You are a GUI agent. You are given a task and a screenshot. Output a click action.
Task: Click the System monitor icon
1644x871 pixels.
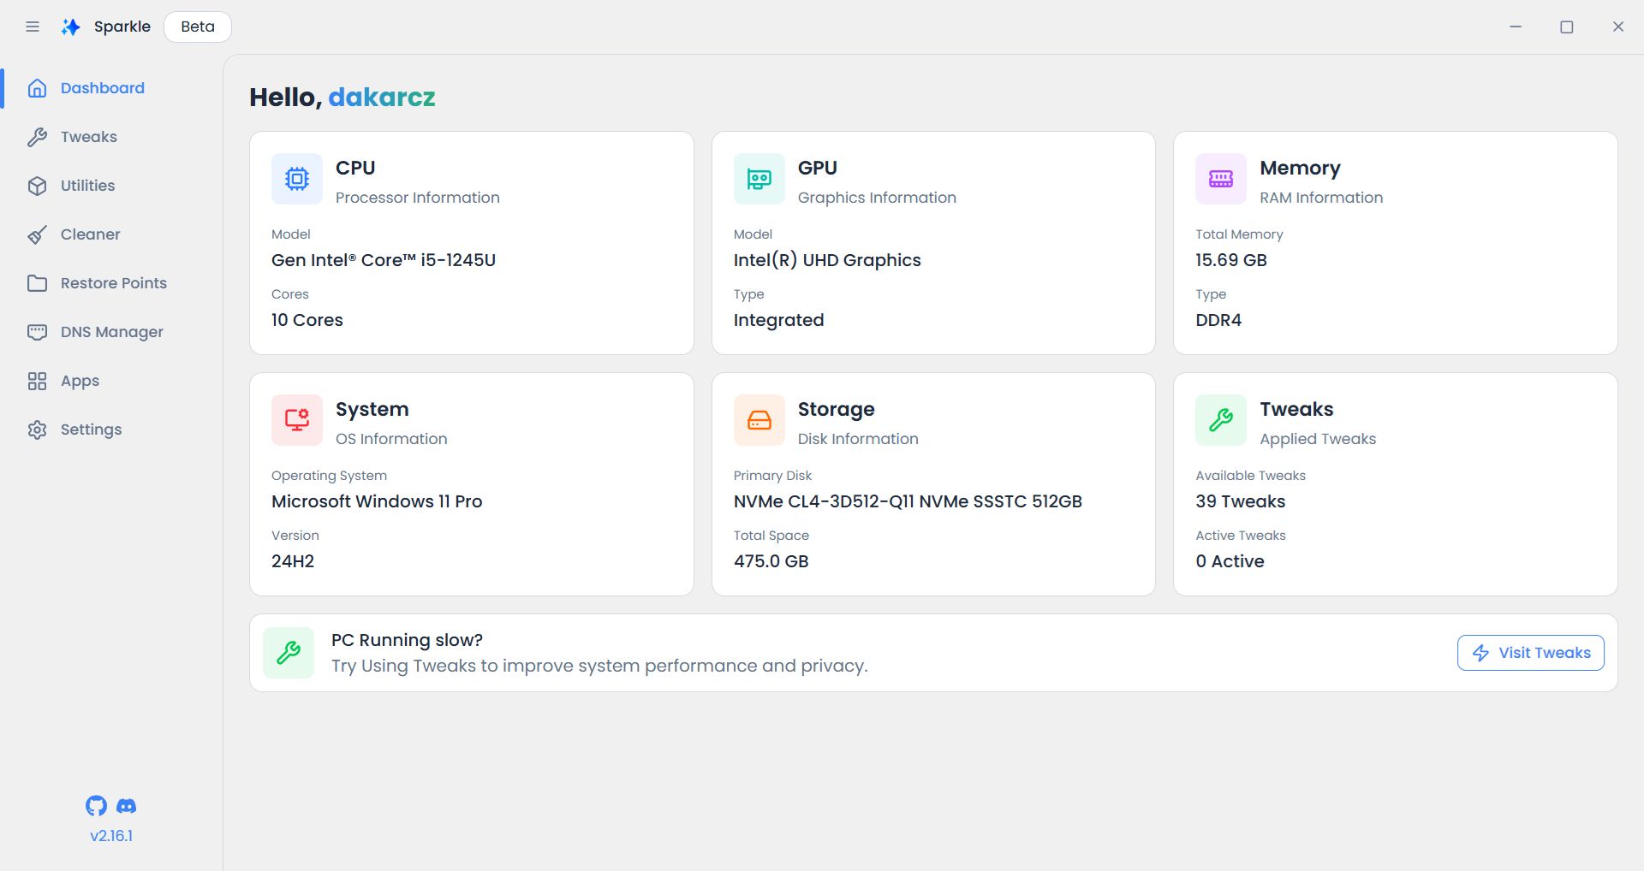pos(297,420)
